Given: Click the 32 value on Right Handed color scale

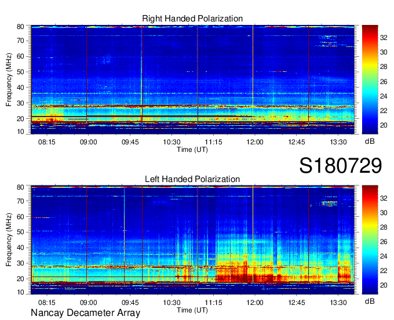Looking at the screenshot, I should coord(384,38).
